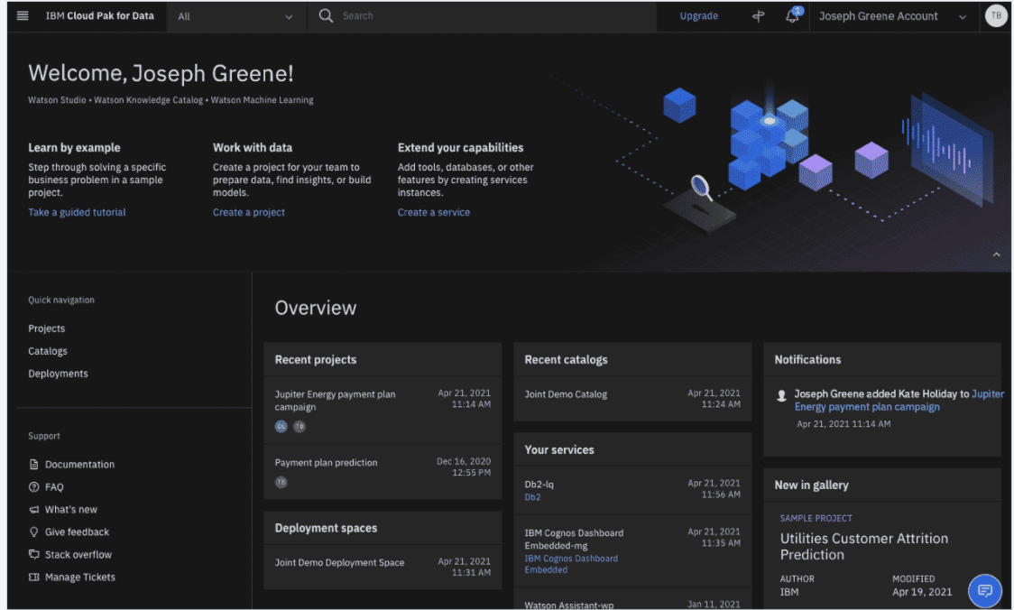Click the TB avatar in the header
The height and width of the screenshot is (610, 1014).
pyautogui.click(x=995, y=15)
